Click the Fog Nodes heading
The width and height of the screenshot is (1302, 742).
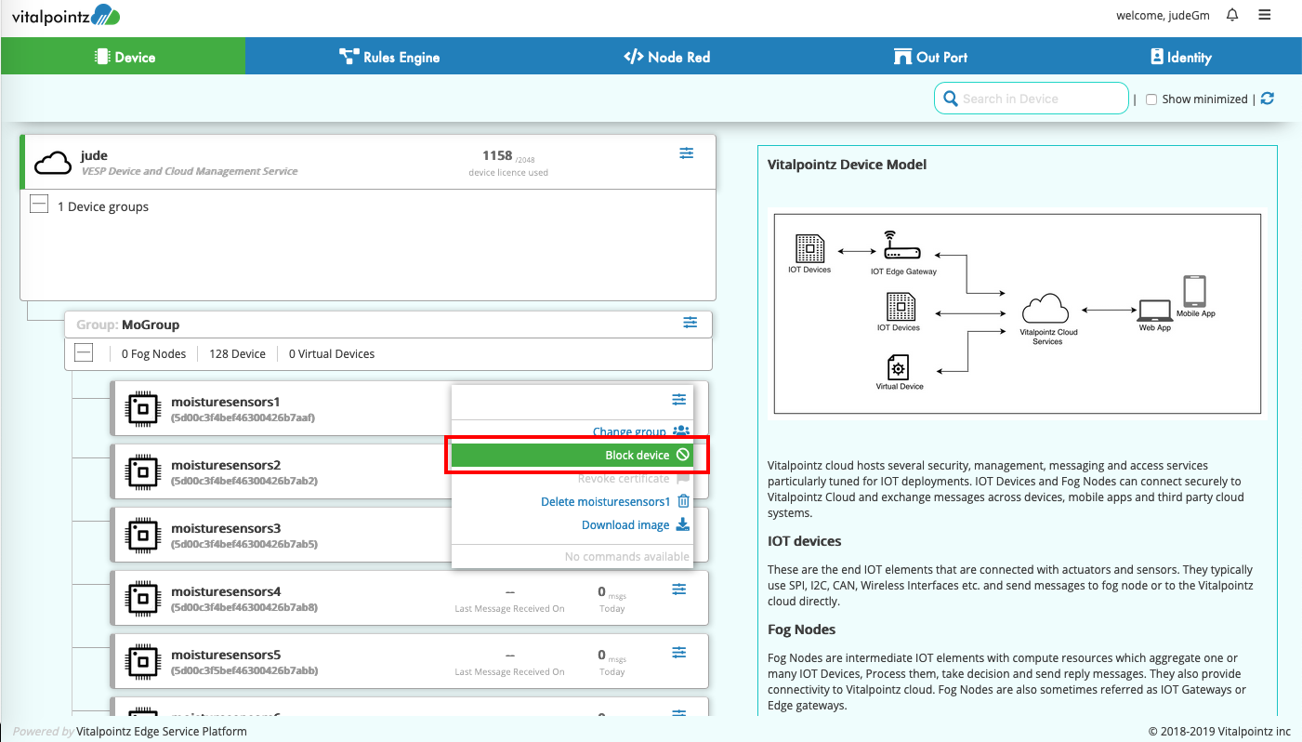pyautogui.click(x=801, y=629)
